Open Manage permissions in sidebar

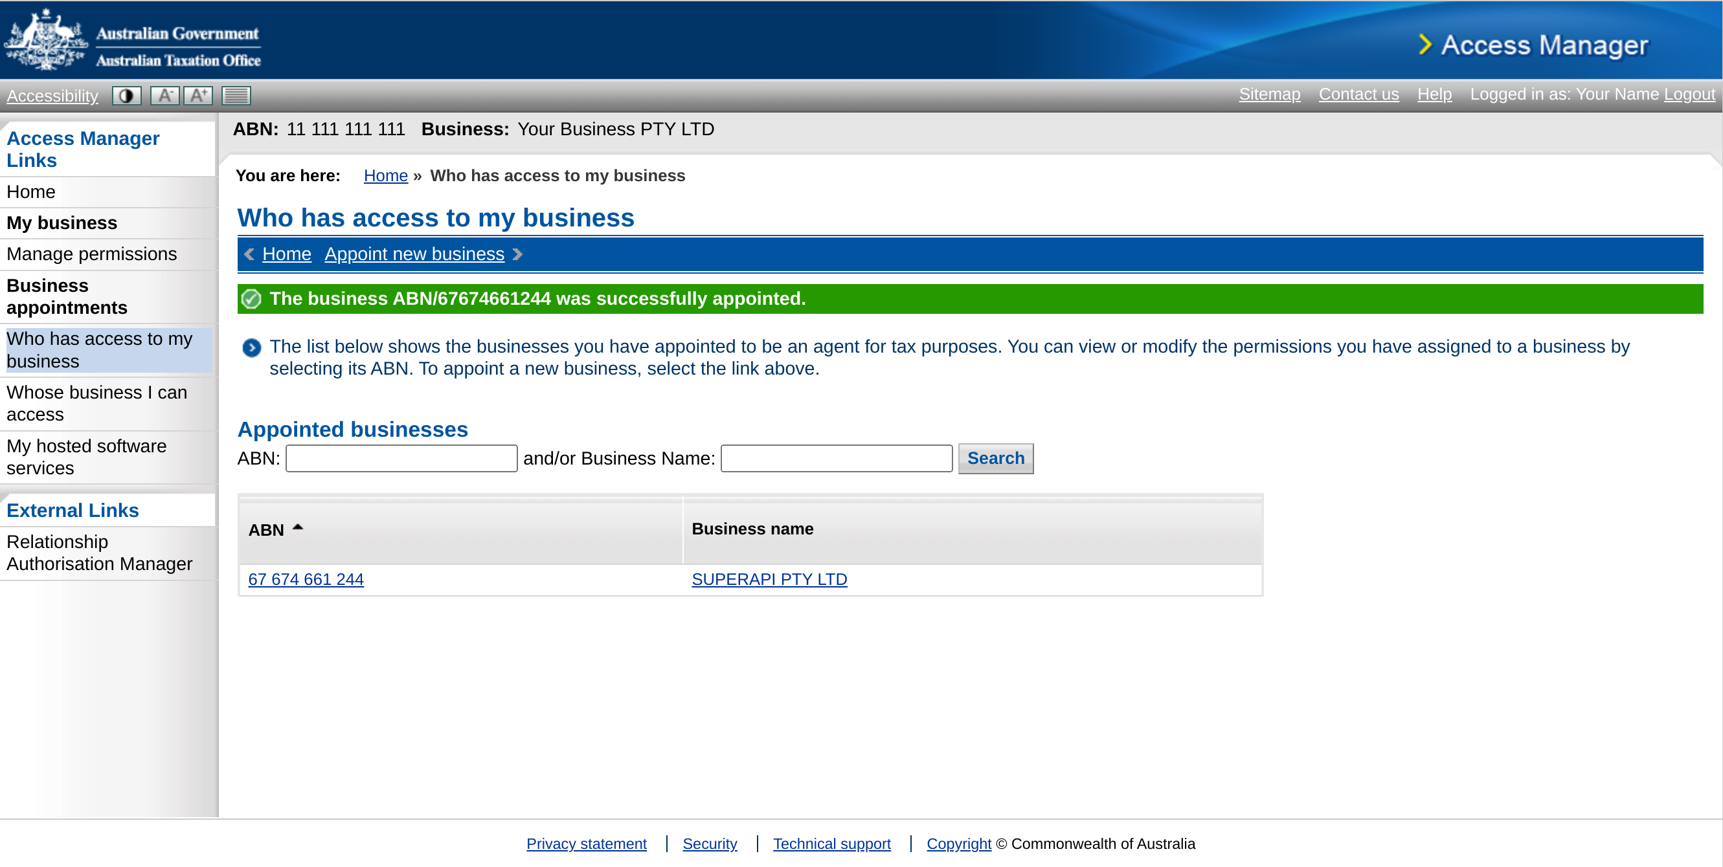(x=92, y=254)
